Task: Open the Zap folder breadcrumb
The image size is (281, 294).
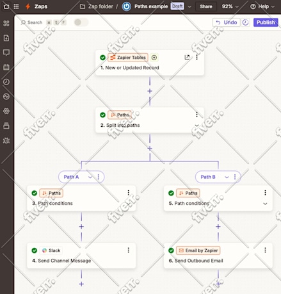Action: 97,6
